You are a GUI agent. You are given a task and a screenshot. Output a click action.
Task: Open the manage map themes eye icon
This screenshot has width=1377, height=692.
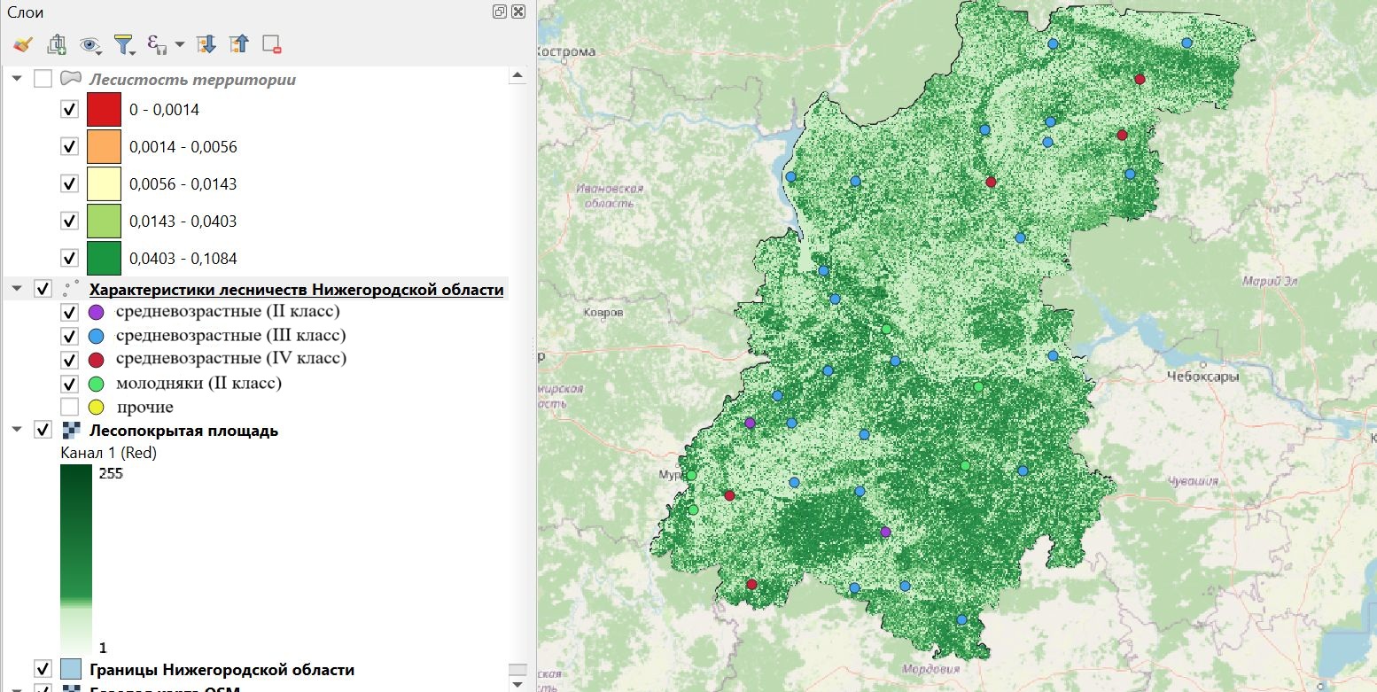pos(89,43)
